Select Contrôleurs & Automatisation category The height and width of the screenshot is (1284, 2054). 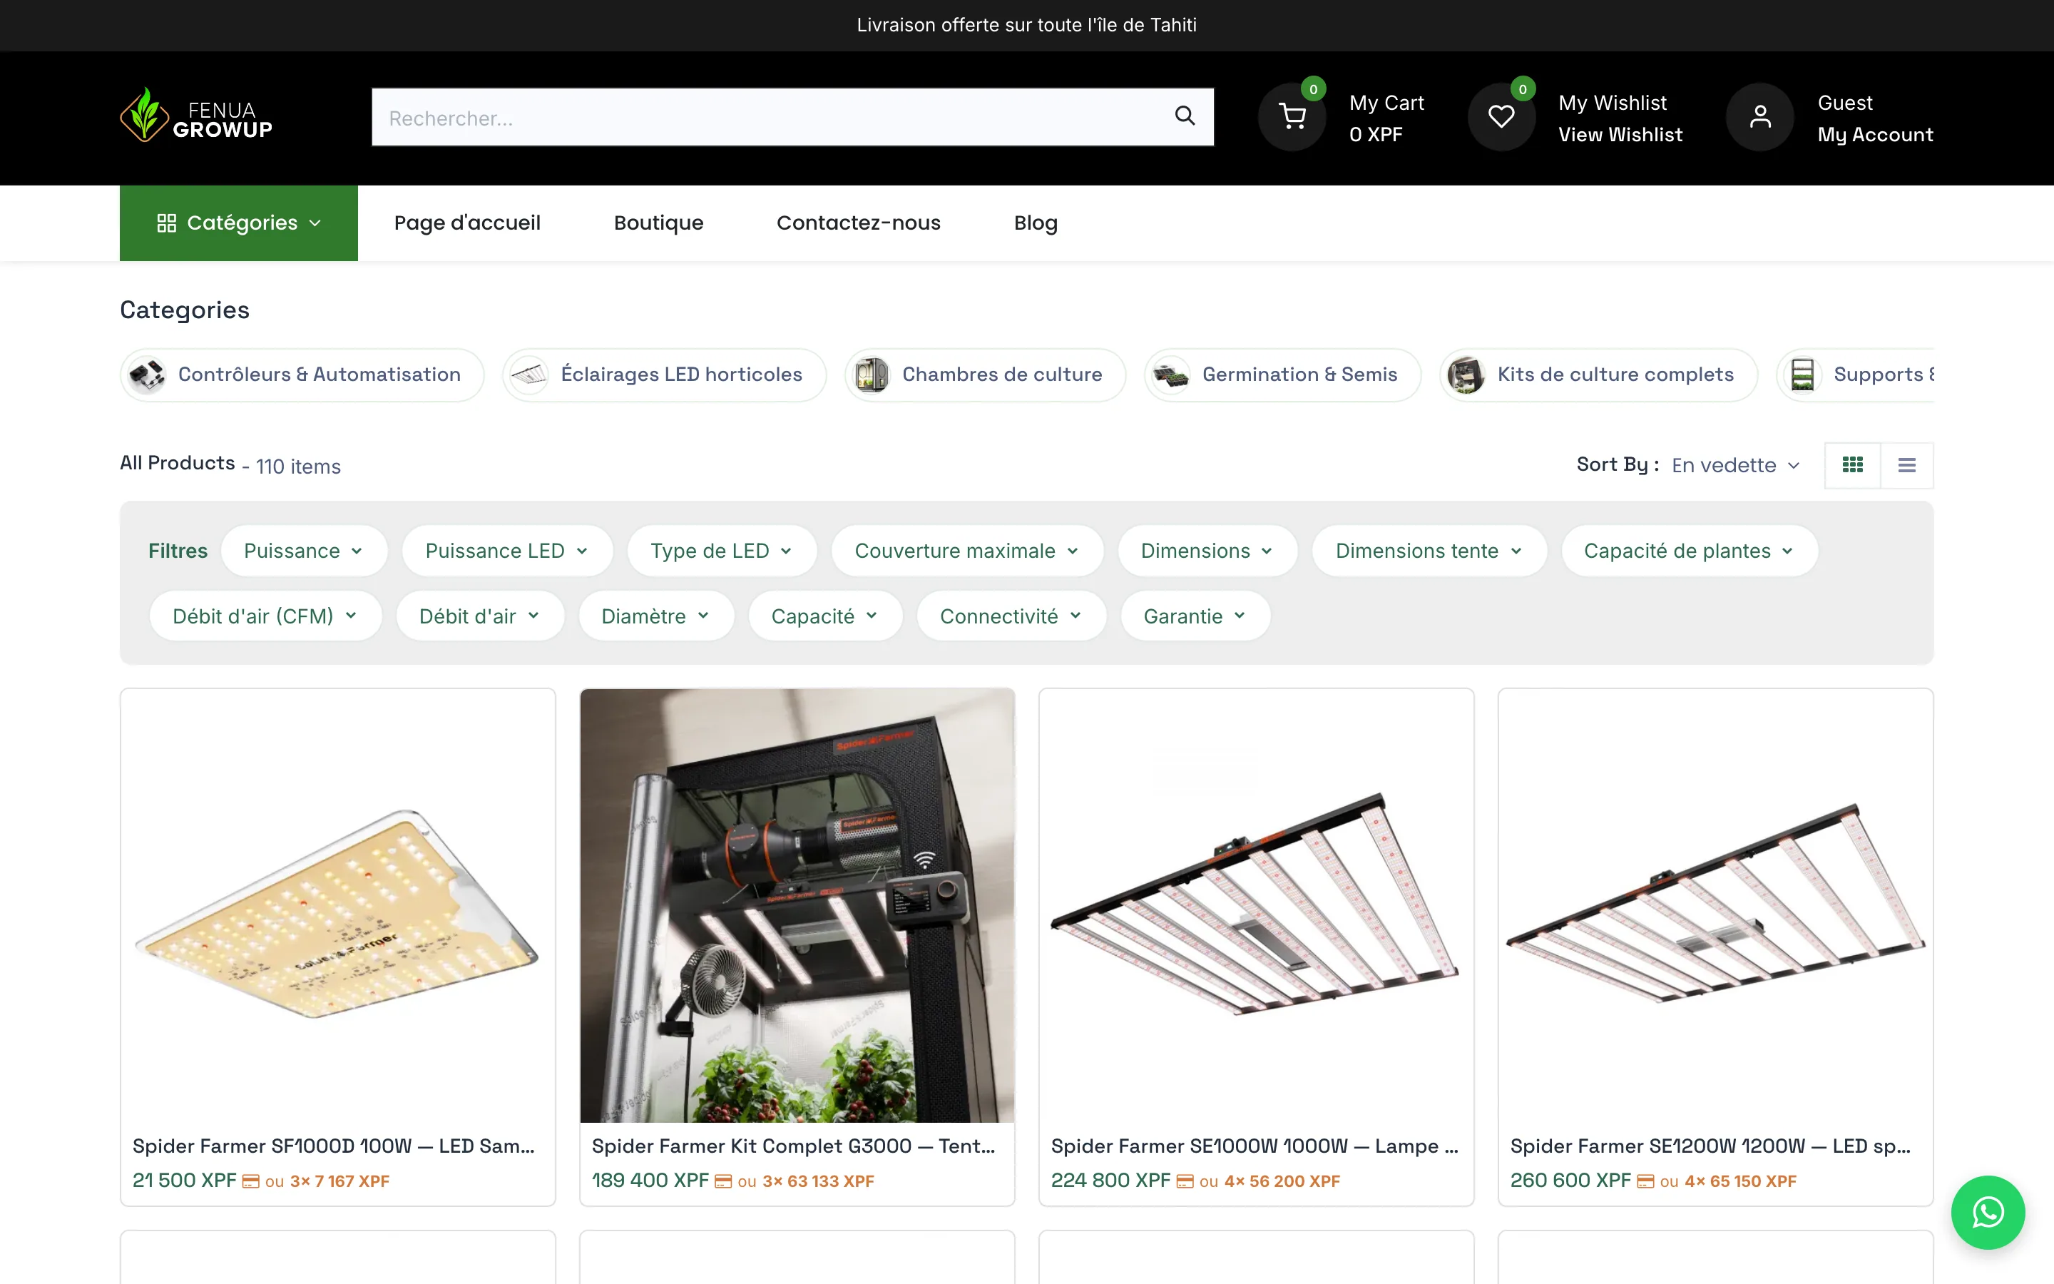click(x=302, y=374)
